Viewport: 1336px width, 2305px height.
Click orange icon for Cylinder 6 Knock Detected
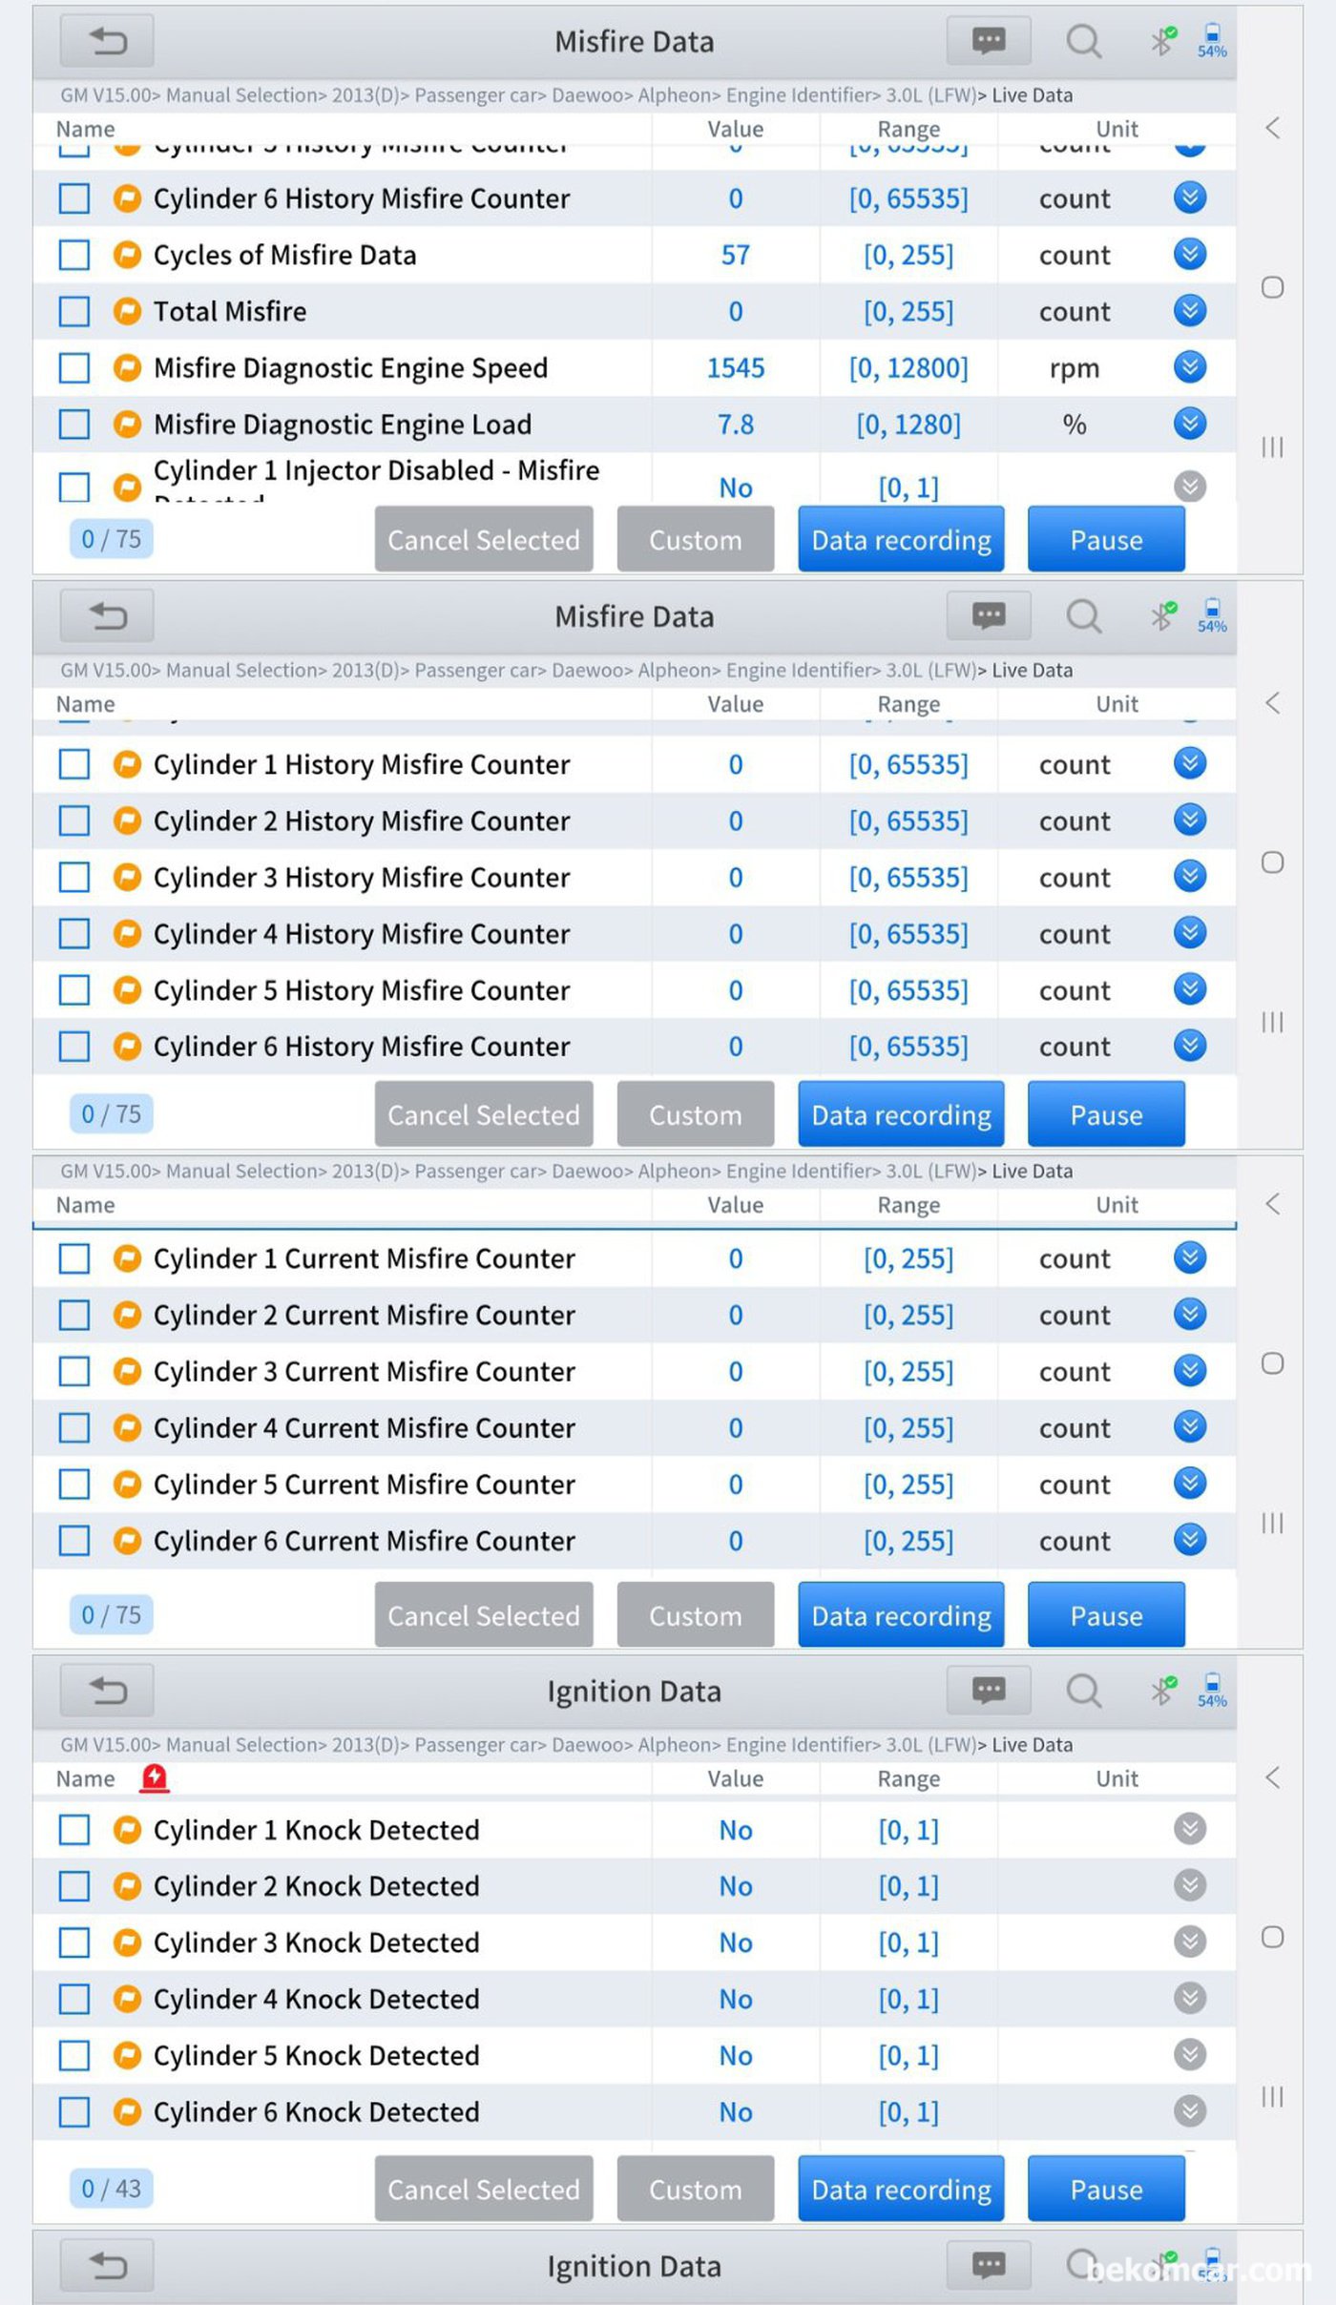pyautogui.click(x=127, y=2111)
